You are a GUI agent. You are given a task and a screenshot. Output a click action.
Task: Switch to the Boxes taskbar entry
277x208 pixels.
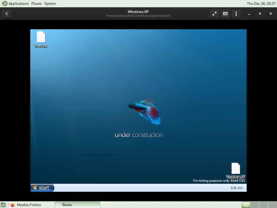(x=77, y=205)
